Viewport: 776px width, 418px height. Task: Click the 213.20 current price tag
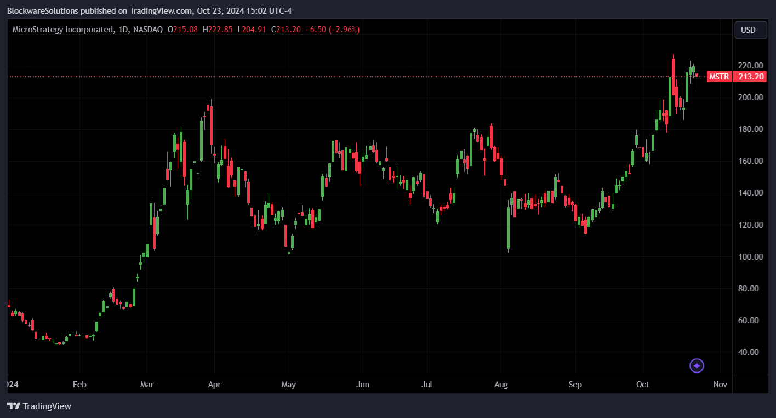[x=751, y=77]
